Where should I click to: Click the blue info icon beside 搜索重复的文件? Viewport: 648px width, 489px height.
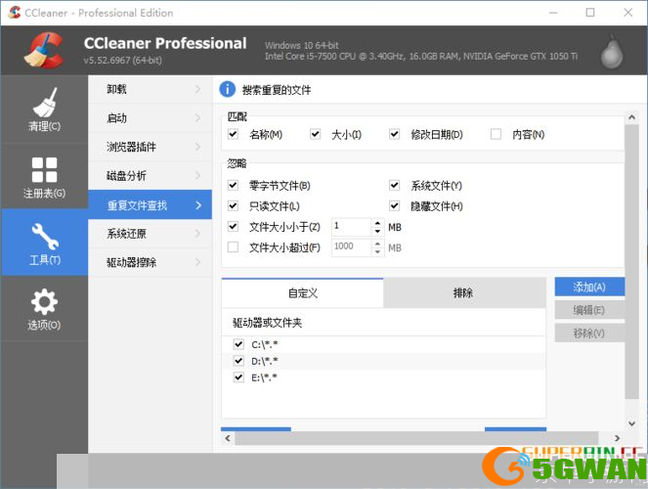(228, 89)
